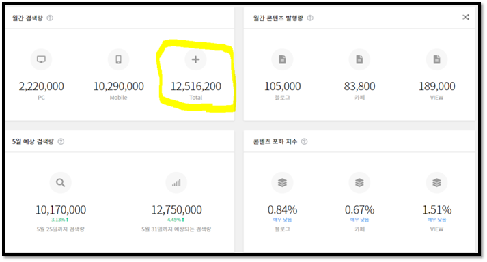
Task: Click the shuffle icon in the top-right corner
Action: coord(466,17)
